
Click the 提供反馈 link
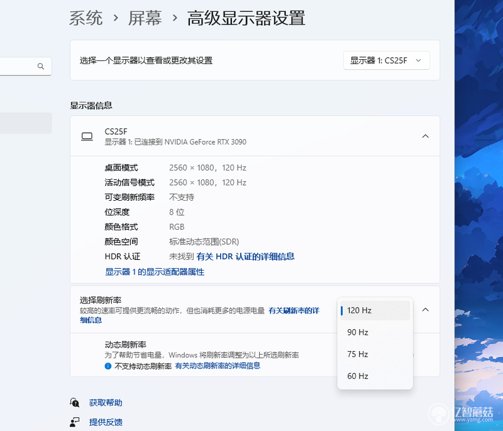106,422
